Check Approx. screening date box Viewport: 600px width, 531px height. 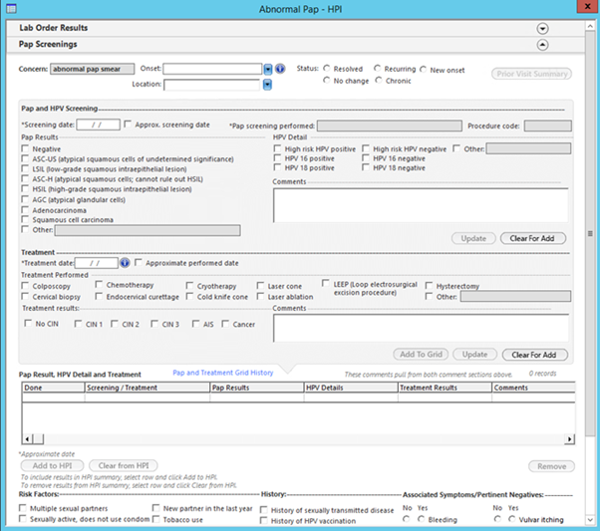pos(128,125)
